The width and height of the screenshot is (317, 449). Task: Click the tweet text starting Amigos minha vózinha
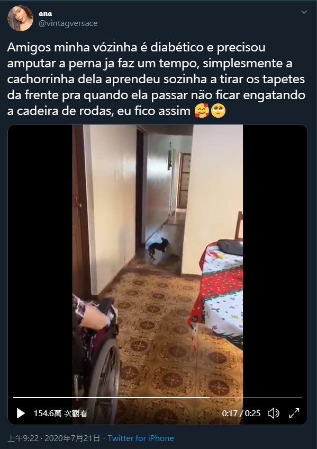(156, 80)
